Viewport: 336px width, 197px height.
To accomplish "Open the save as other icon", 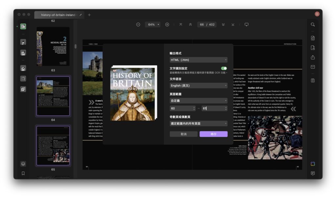I will coord(313,80).
